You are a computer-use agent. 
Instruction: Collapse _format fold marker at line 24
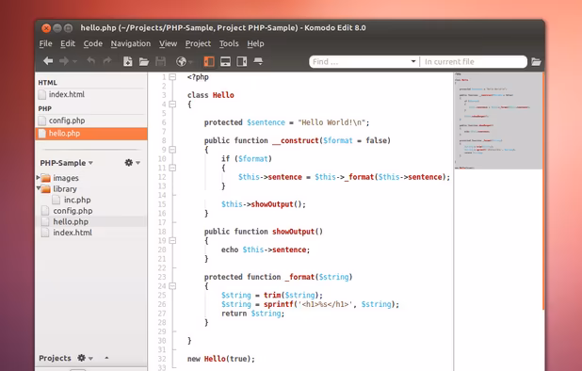(x=172, y=286)
